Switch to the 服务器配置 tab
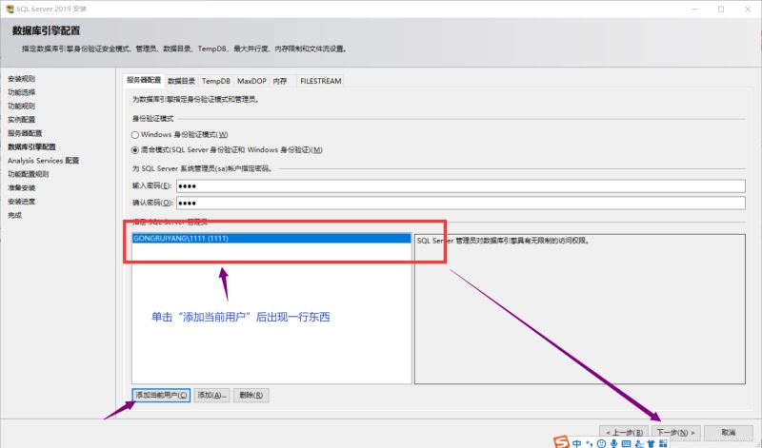Image resolution: width=762 pixels, height=448 pixels. point(144,80)
